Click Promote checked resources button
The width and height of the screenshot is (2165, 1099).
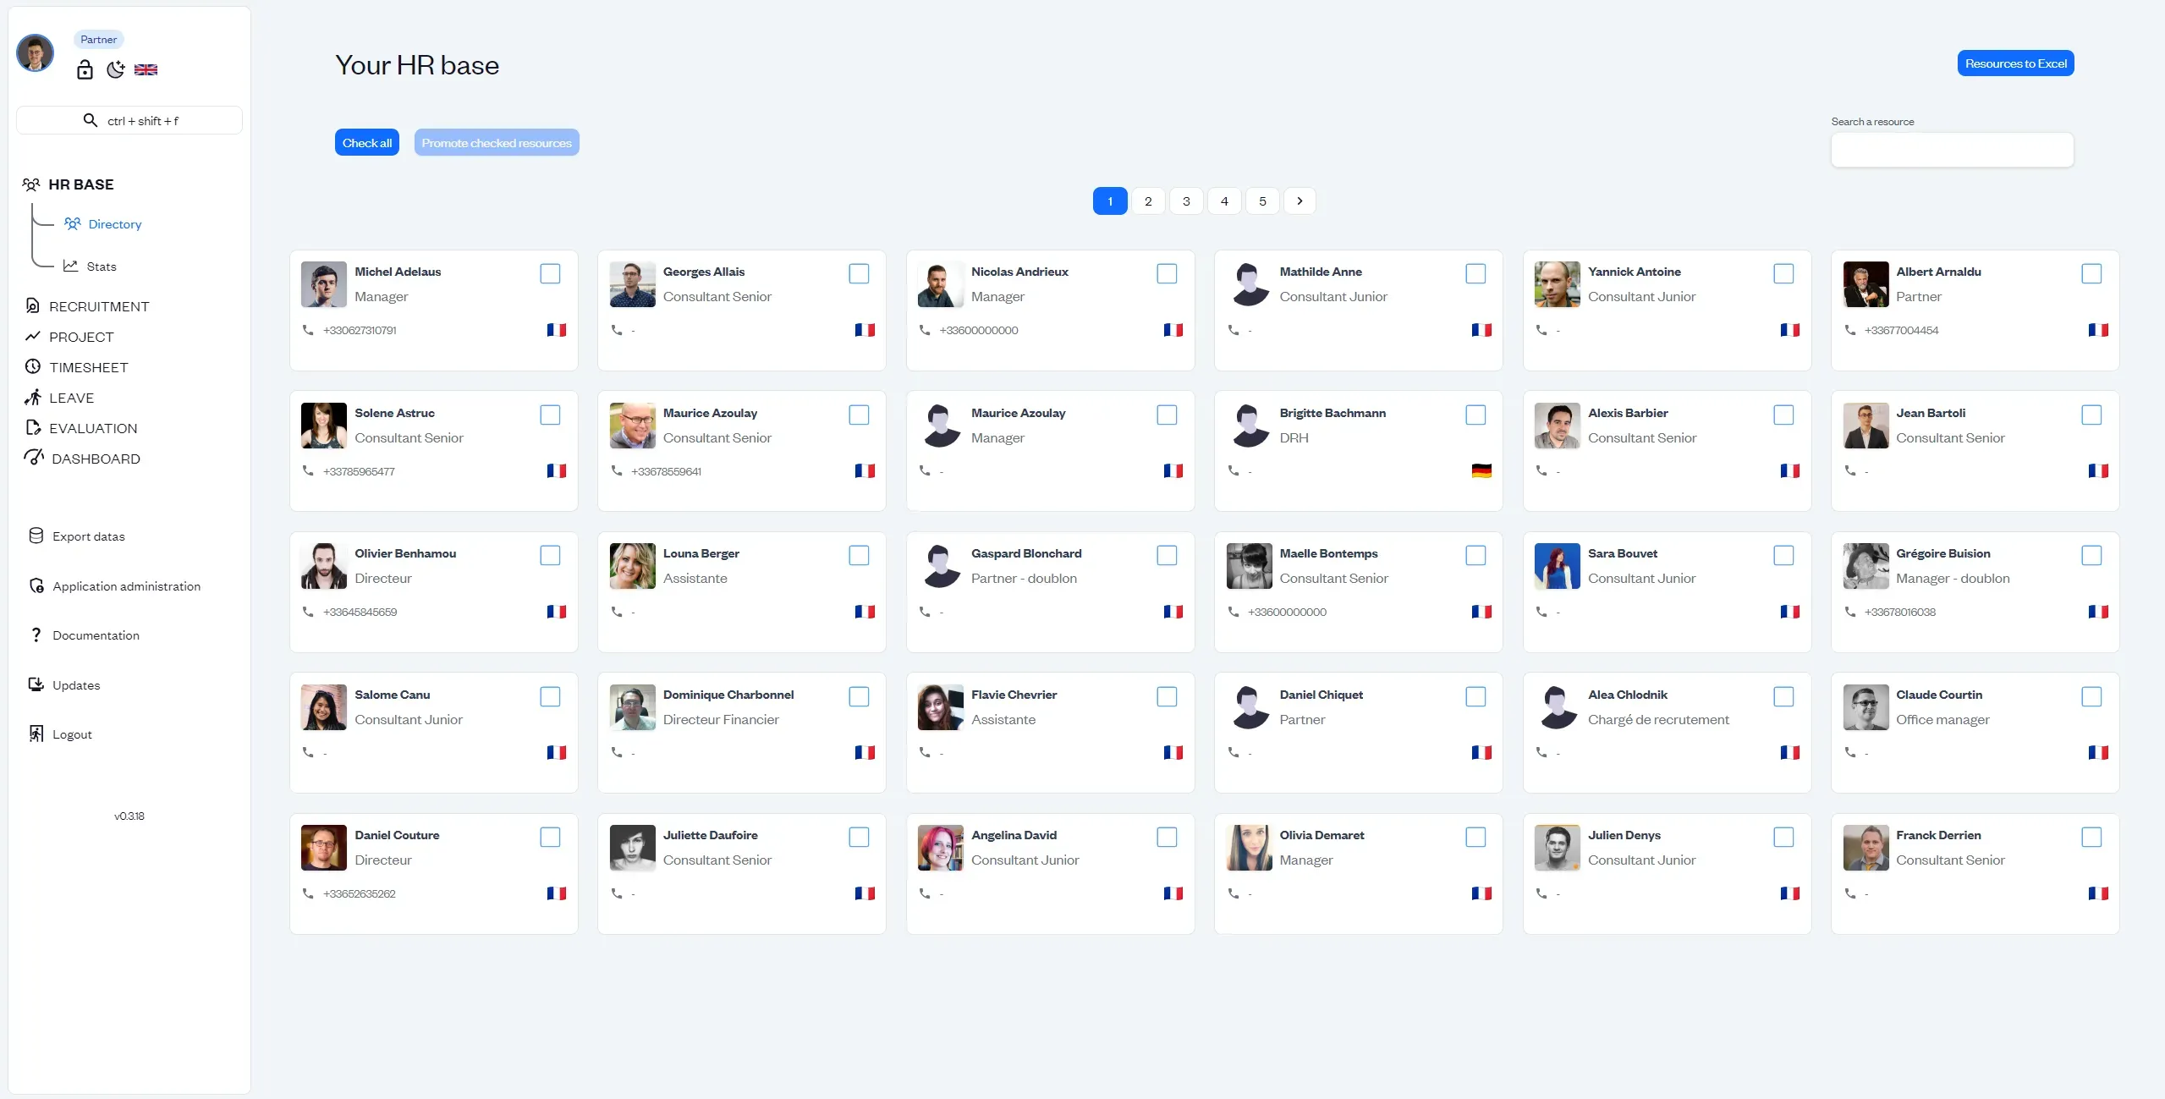pos(497,141)
